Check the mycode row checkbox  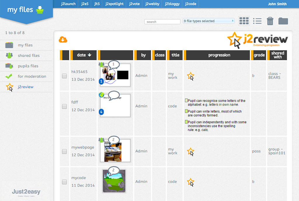[x=65, y=182]
